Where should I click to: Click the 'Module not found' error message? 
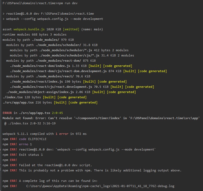click(18, 118)
